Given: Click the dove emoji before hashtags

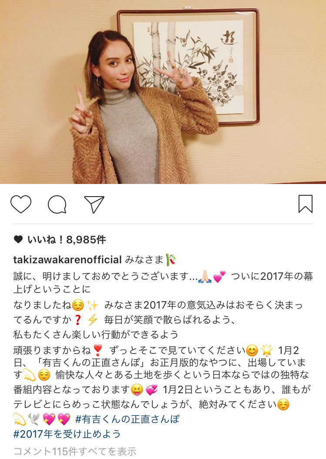Looking at the screenshot, I should click(x=34, y=419).
